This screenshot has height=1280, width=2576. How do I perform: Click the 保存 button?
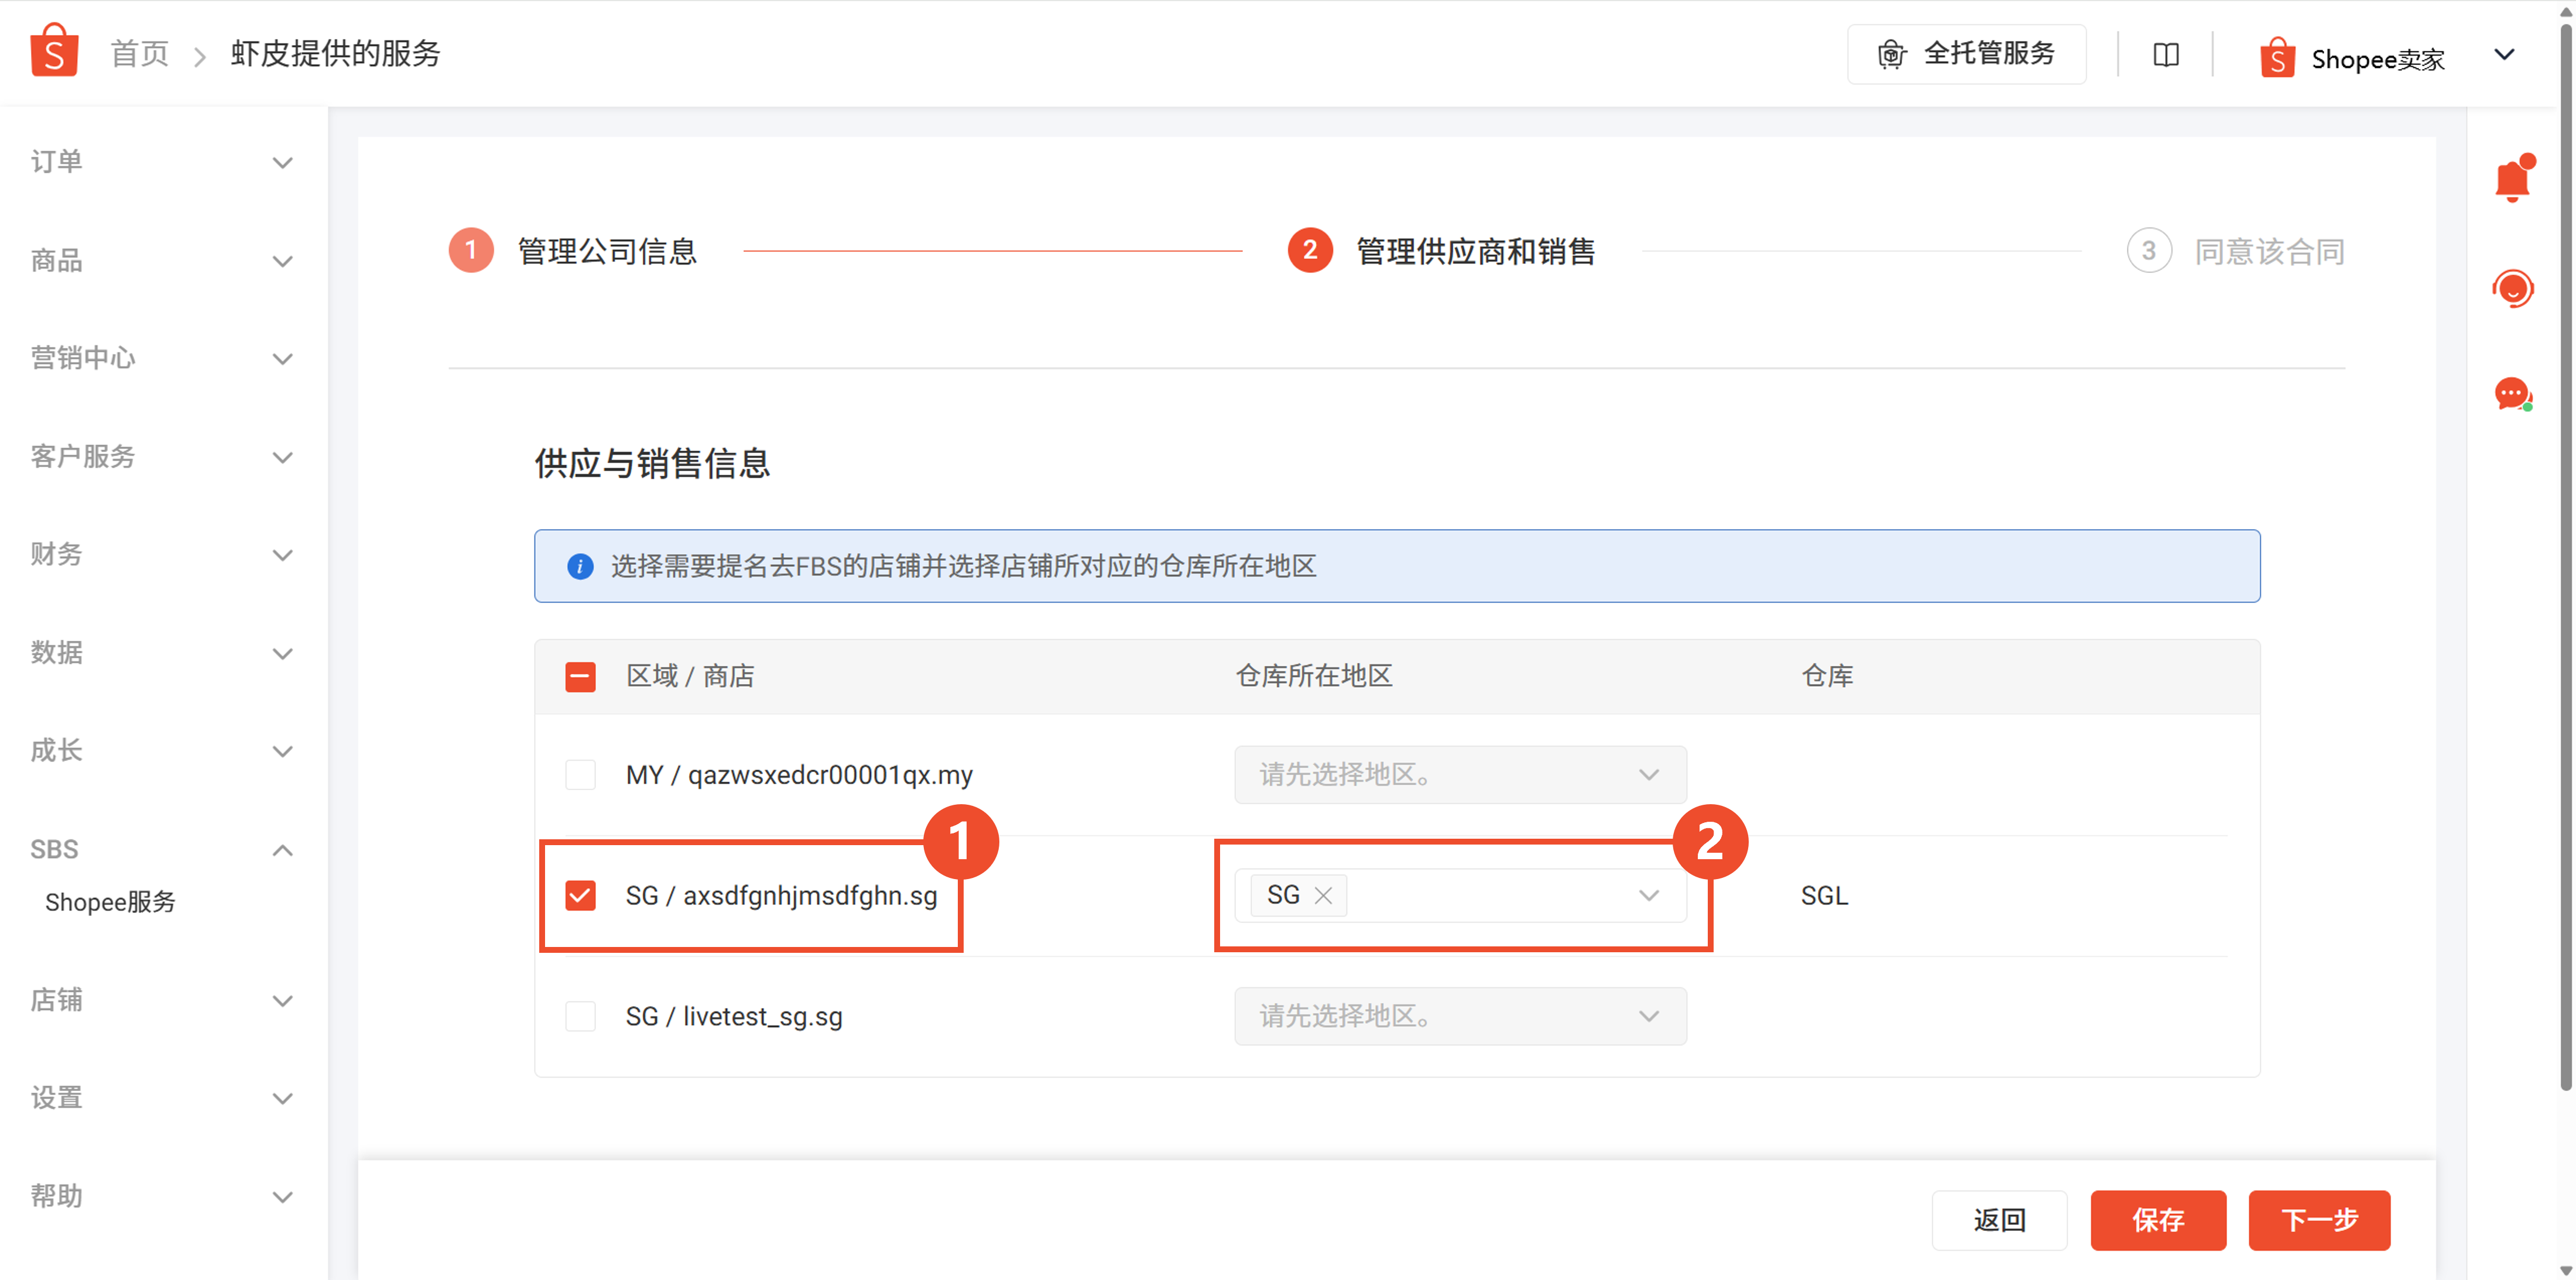click(2158, 1220)
